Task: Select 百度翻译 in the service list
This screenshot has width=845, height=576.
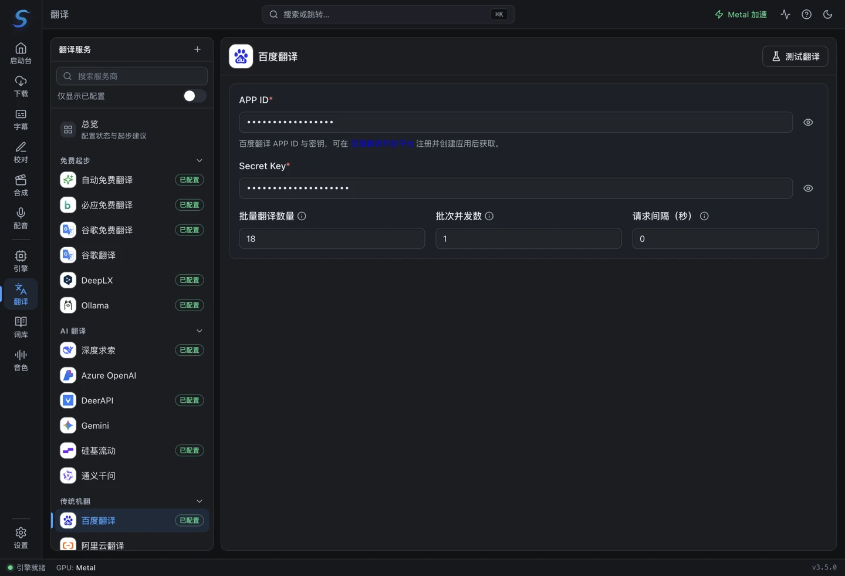Action: [x=132, y=520]
